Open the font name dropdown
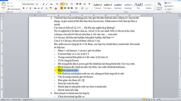This screenshot has width=181, height=101. coord(35,4)
